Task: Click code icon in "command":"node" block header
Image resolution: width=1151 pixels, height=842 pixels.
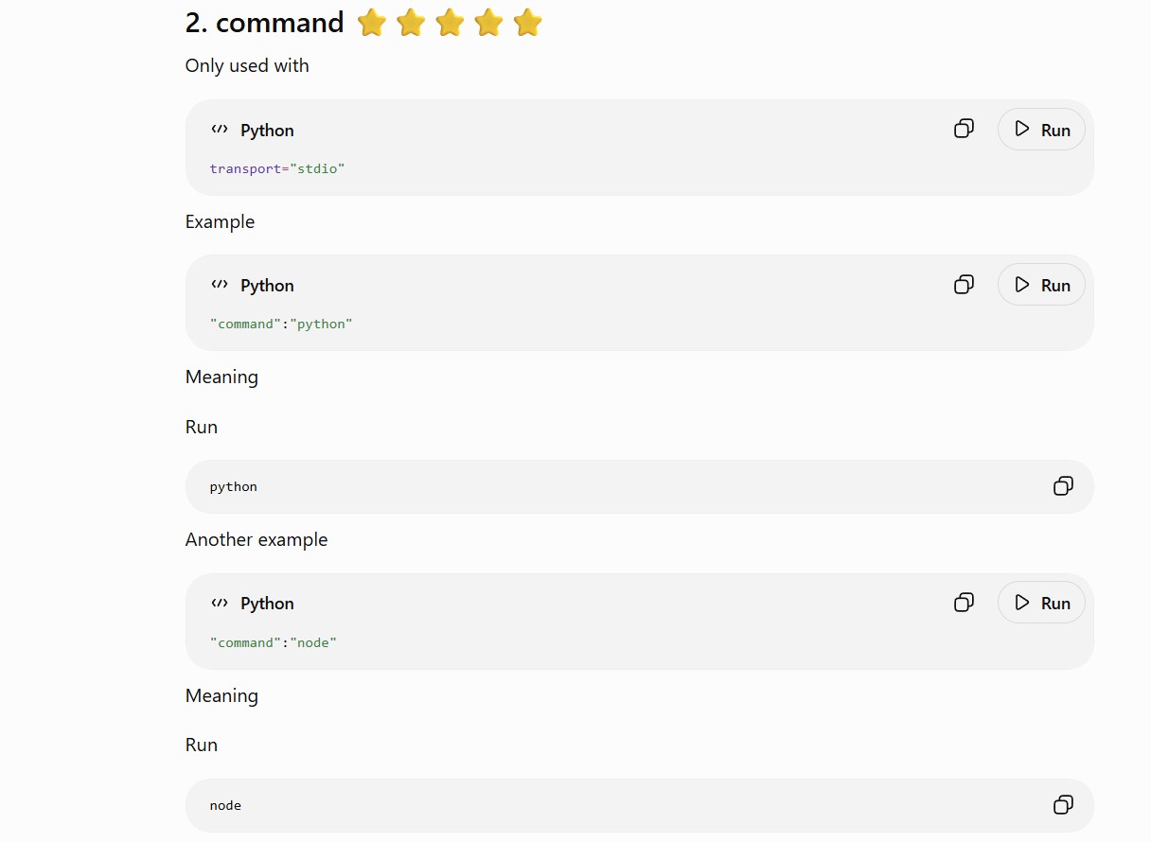Action: click(x=220, y=603)
